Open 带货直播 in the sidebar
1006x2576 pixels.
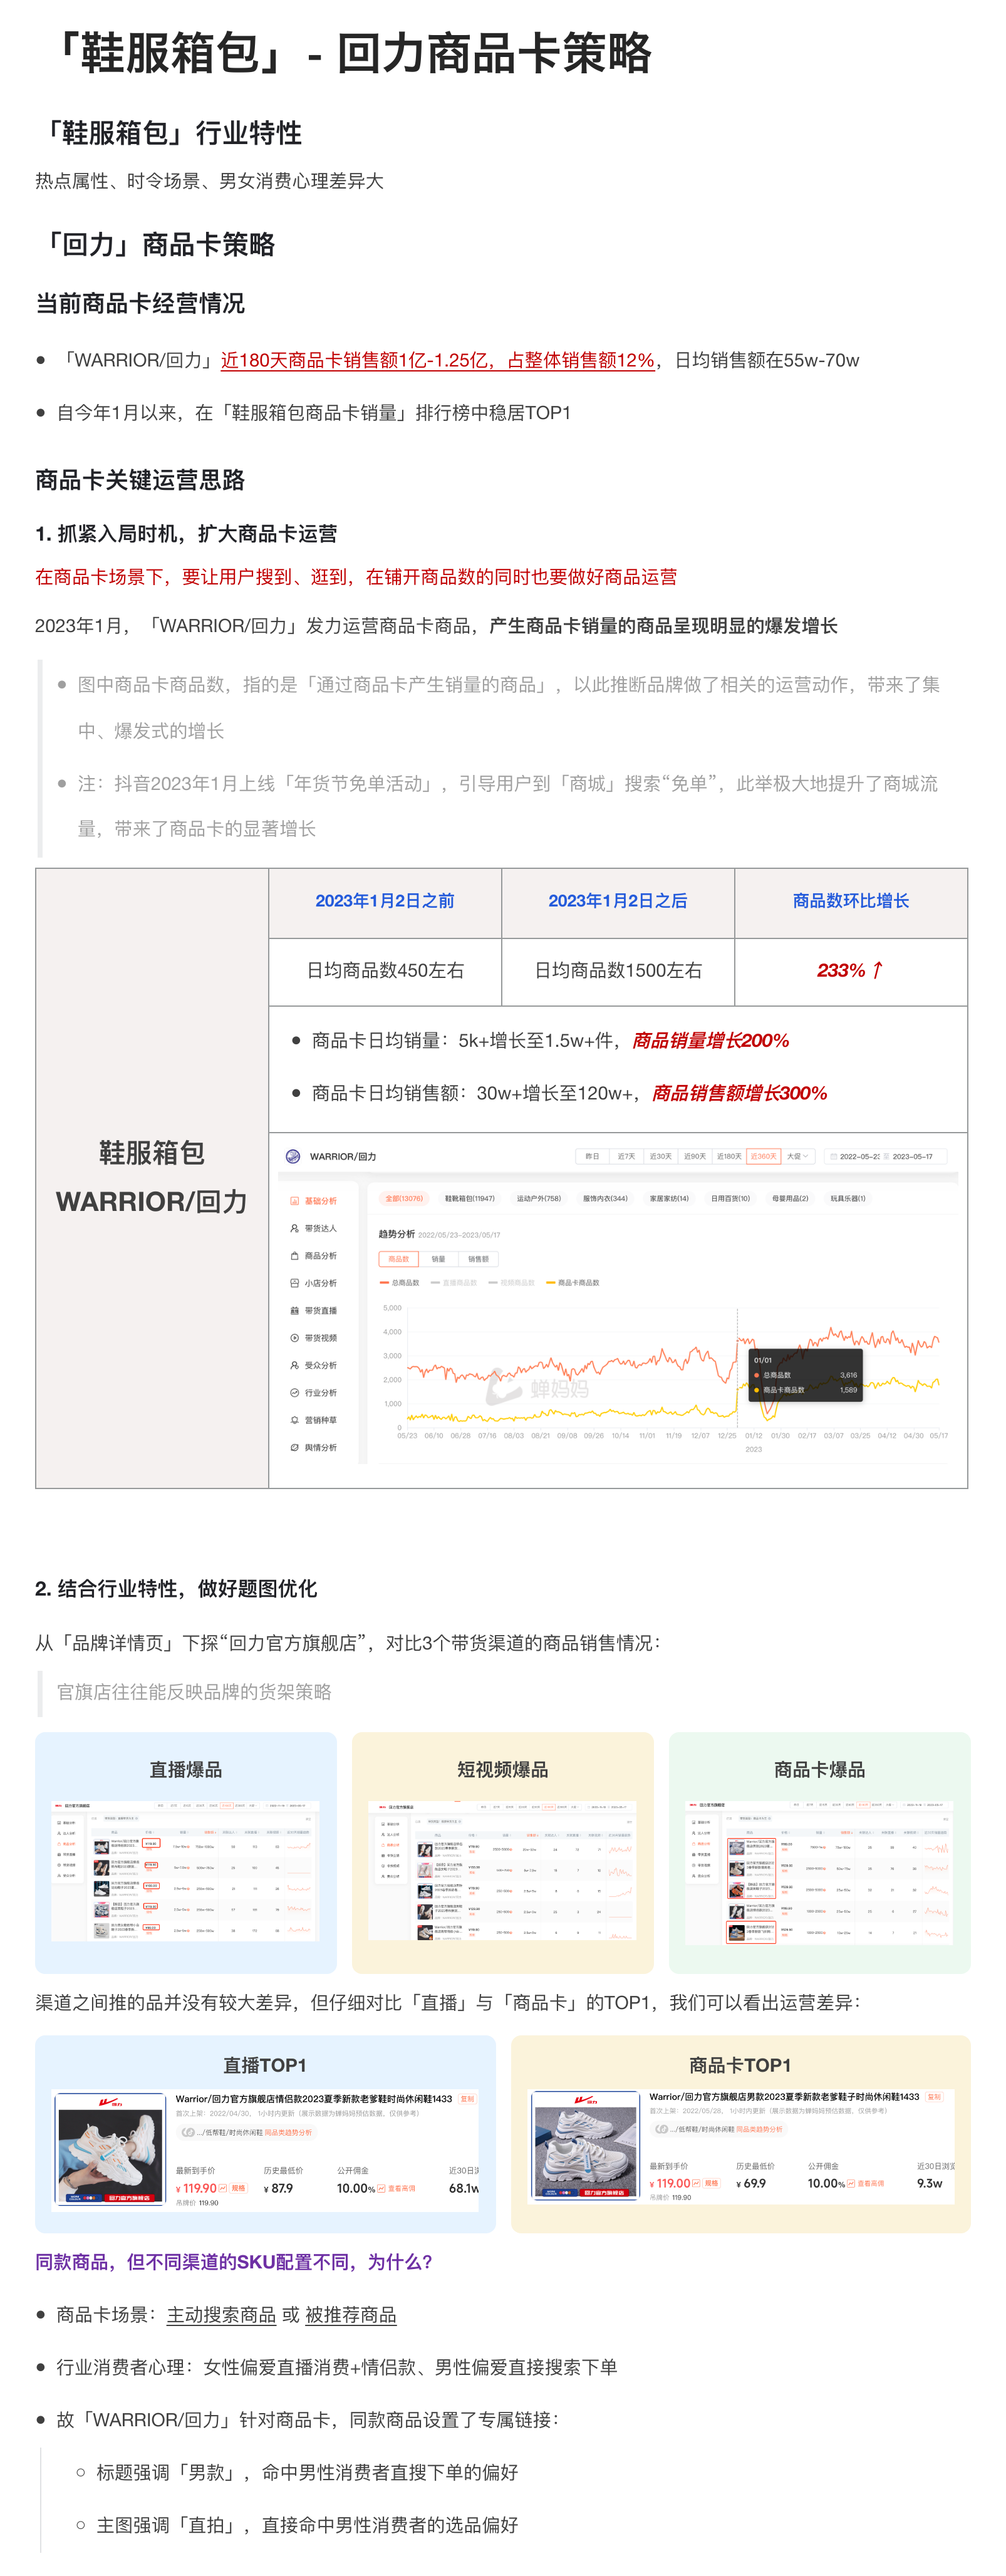pos(313,1310)
